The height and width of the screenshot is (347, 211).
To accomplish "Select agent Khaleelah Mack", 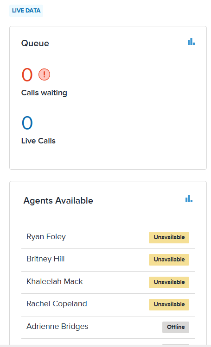I will tap(55, 281).
